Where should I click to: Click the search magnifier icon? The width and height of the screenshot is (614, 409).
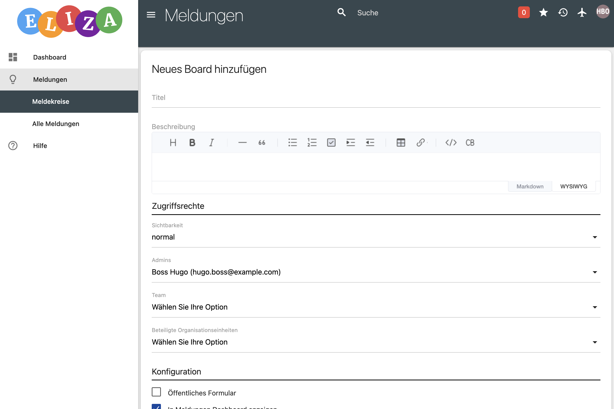pyautogui.click(x=342, y=12)
